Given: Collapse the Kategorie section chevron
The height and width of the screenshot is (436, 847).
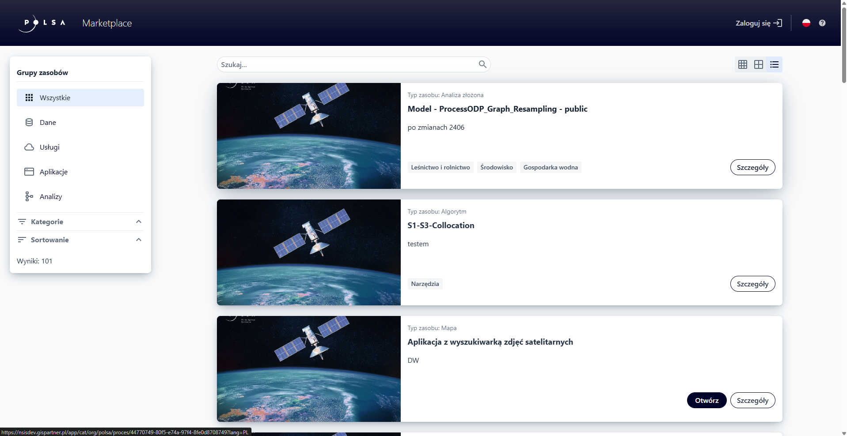Looking at the screenshot, I should tap(139, 222).
